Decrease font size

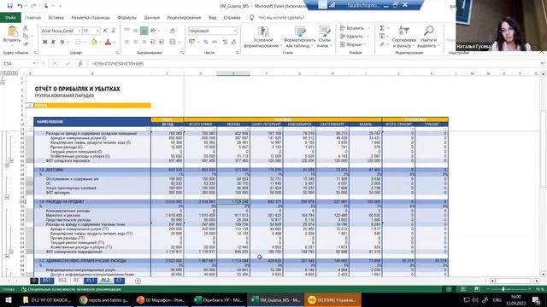pos(113,31)
